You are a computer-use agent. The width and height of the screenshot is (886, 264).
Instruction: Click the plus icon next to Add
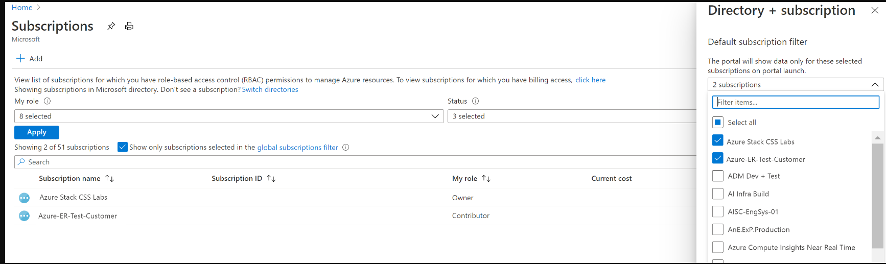click(20, 58)
